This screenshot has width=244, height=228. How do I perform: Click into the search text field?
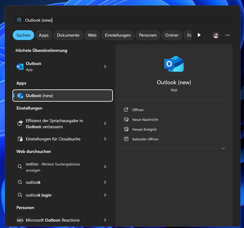point(128,20)
